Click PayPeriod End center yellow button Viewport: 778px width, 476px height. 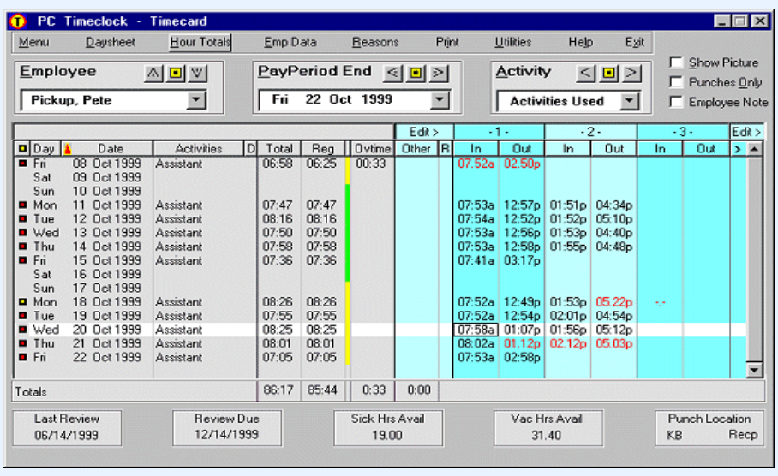click(x=416, y=73)
